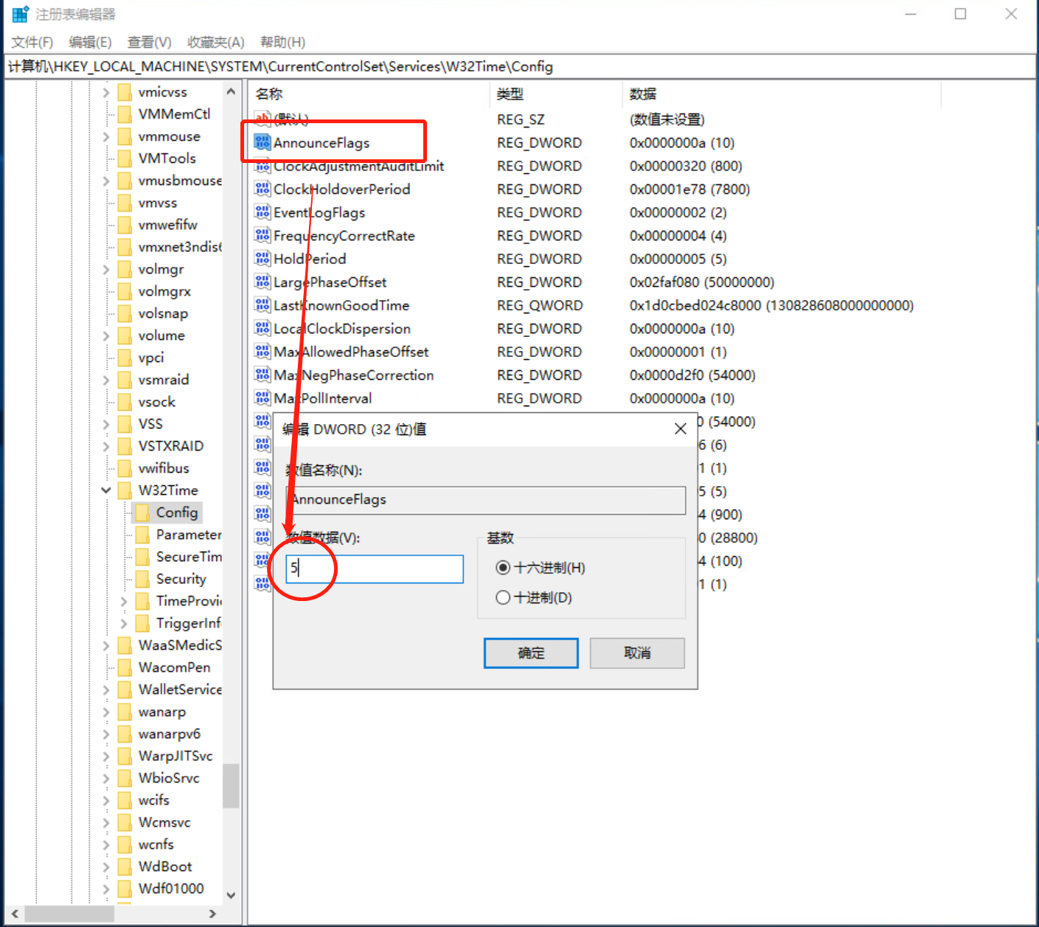Click the Security folder icon
Image resolution: width=1039 pixels, height=927 pixels.
click(x=145, y=579)
